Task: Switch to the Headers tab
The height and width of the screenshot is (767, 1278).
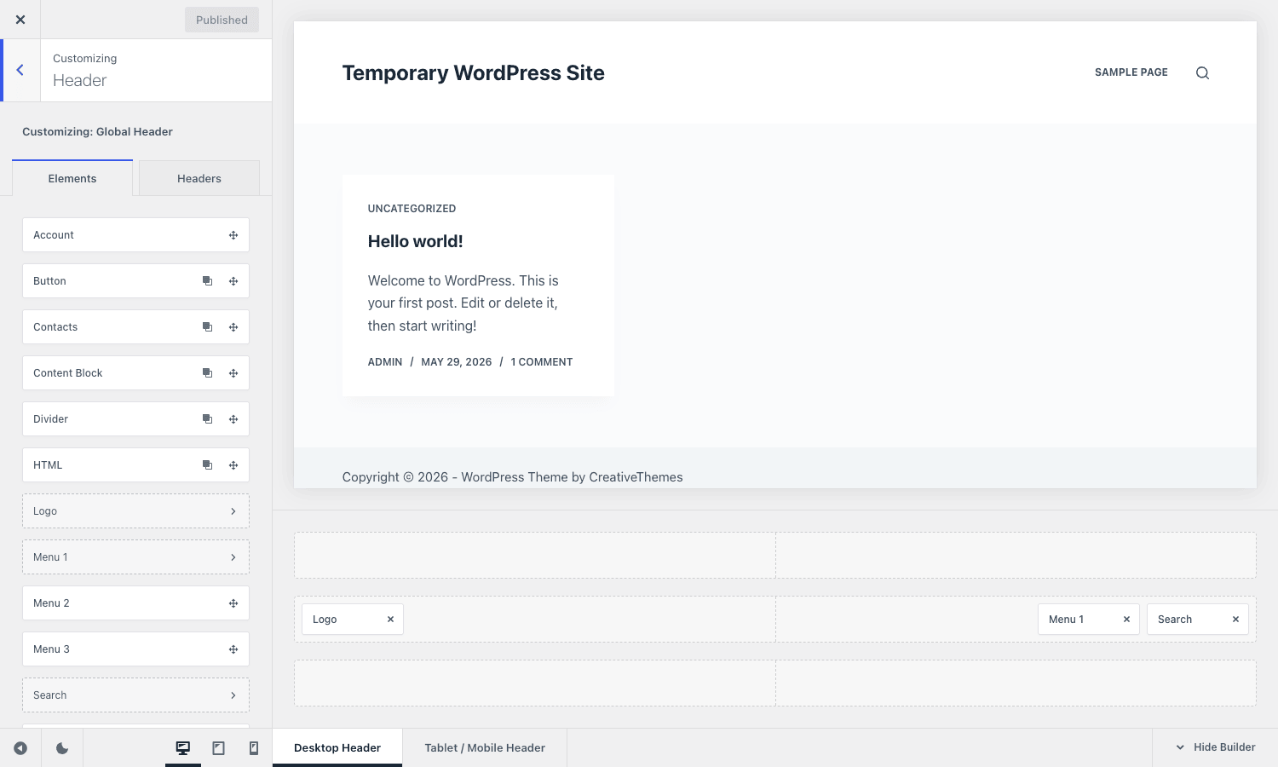Action: pos(199,178)
